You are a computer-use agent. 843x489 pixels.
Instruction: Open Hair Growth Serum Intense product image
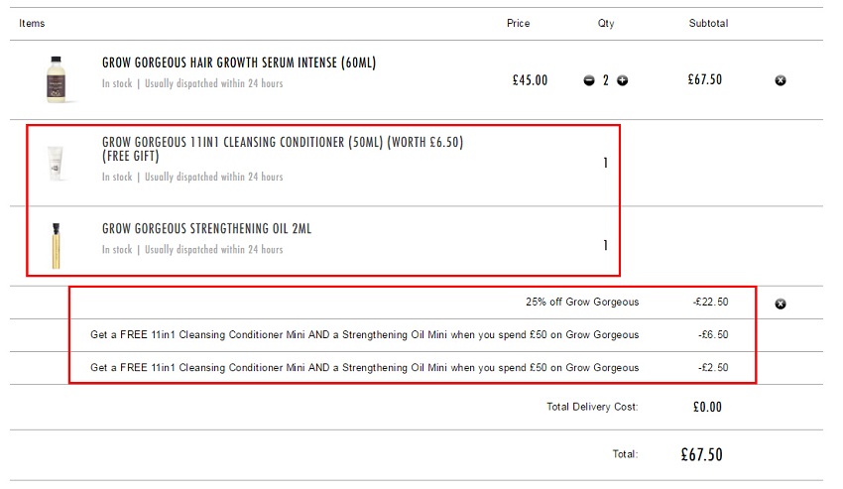(56, 79)
